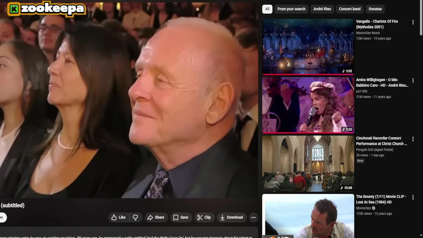Open Cincinnati Recorder Consort video thumbnail
Image resolution: width=423 pixels, height=238 pixels.
tap(308, 163)
